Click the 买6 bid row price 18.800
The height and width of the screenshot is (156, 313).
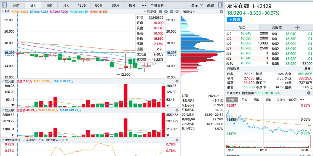pos(246,43)
